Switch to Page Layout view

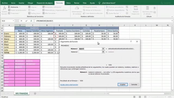140,97
